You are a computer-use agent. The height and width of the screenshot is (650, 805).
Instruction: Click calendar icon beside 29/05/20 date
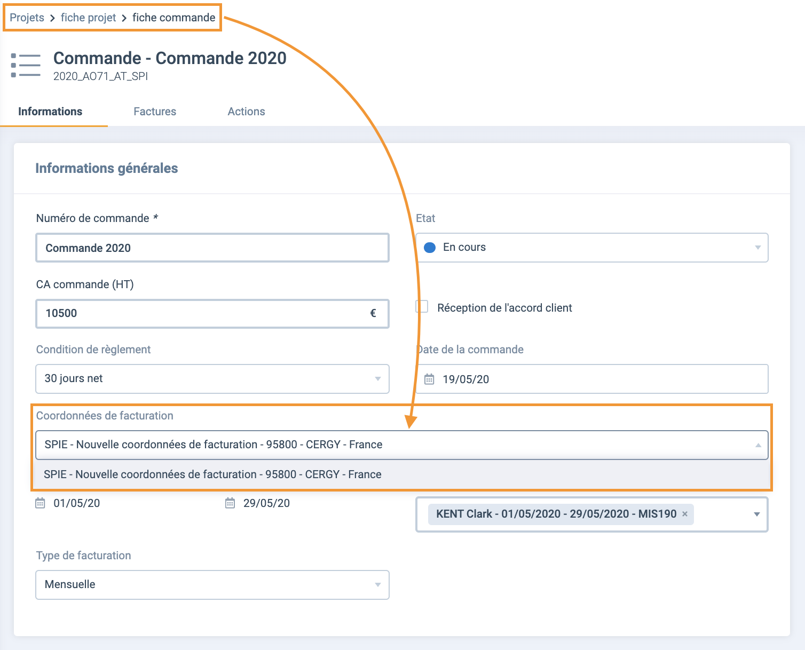pyautogui.click(x=230, y=503)
